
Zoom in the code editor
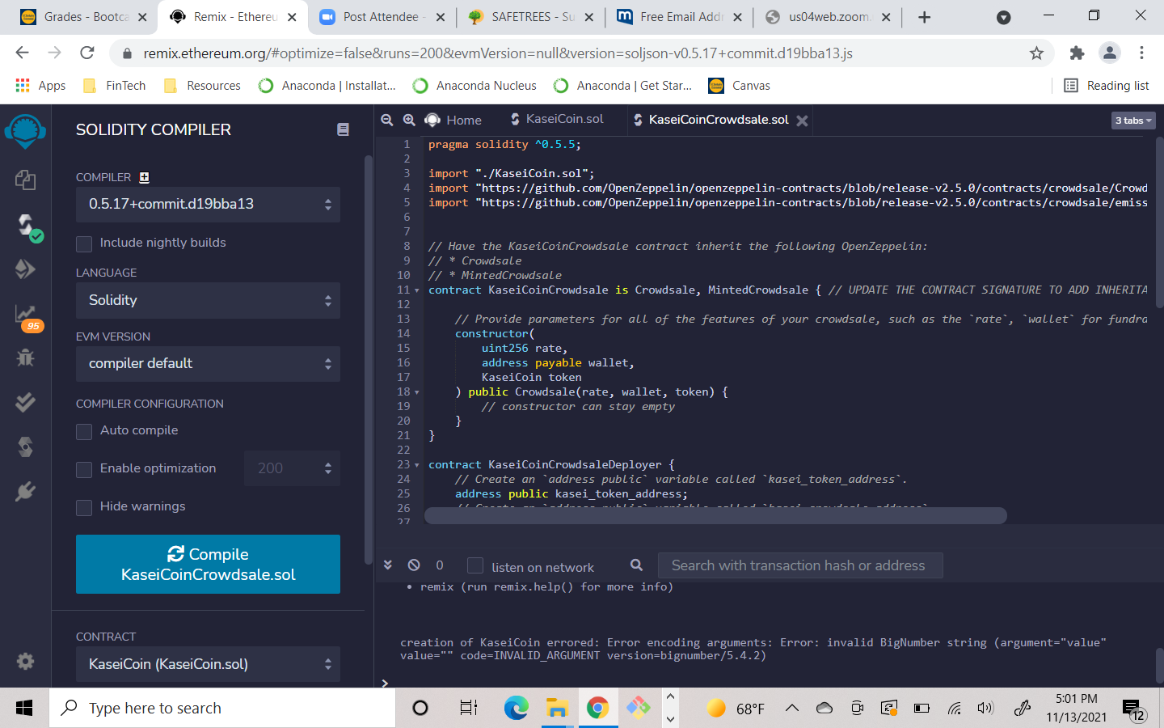pyautogui.click(x=410, y=120)
